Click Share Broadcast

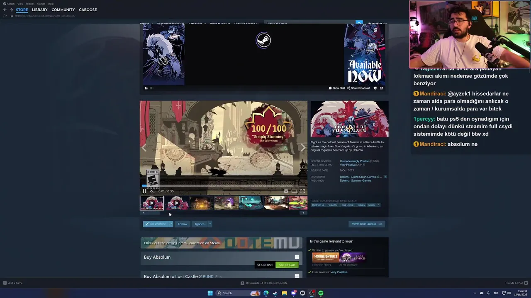click(358, 88)
